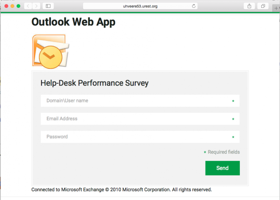Focus the Password field
The height and width of the screenshot is (200, 280).
(x=140, y=137)
